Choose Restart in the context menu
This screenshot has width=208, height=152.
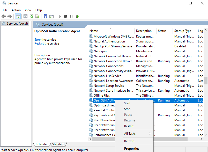[134, 126]
